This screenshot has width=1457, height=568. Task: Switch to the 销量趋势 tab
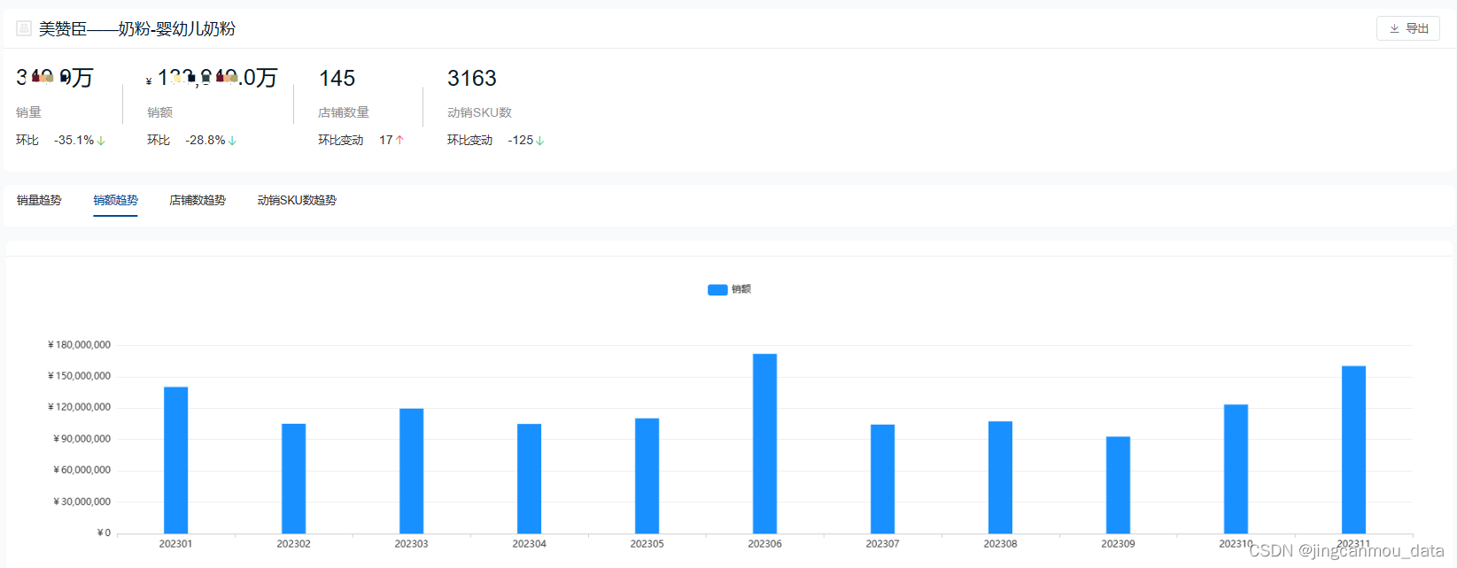click(39, 200)
